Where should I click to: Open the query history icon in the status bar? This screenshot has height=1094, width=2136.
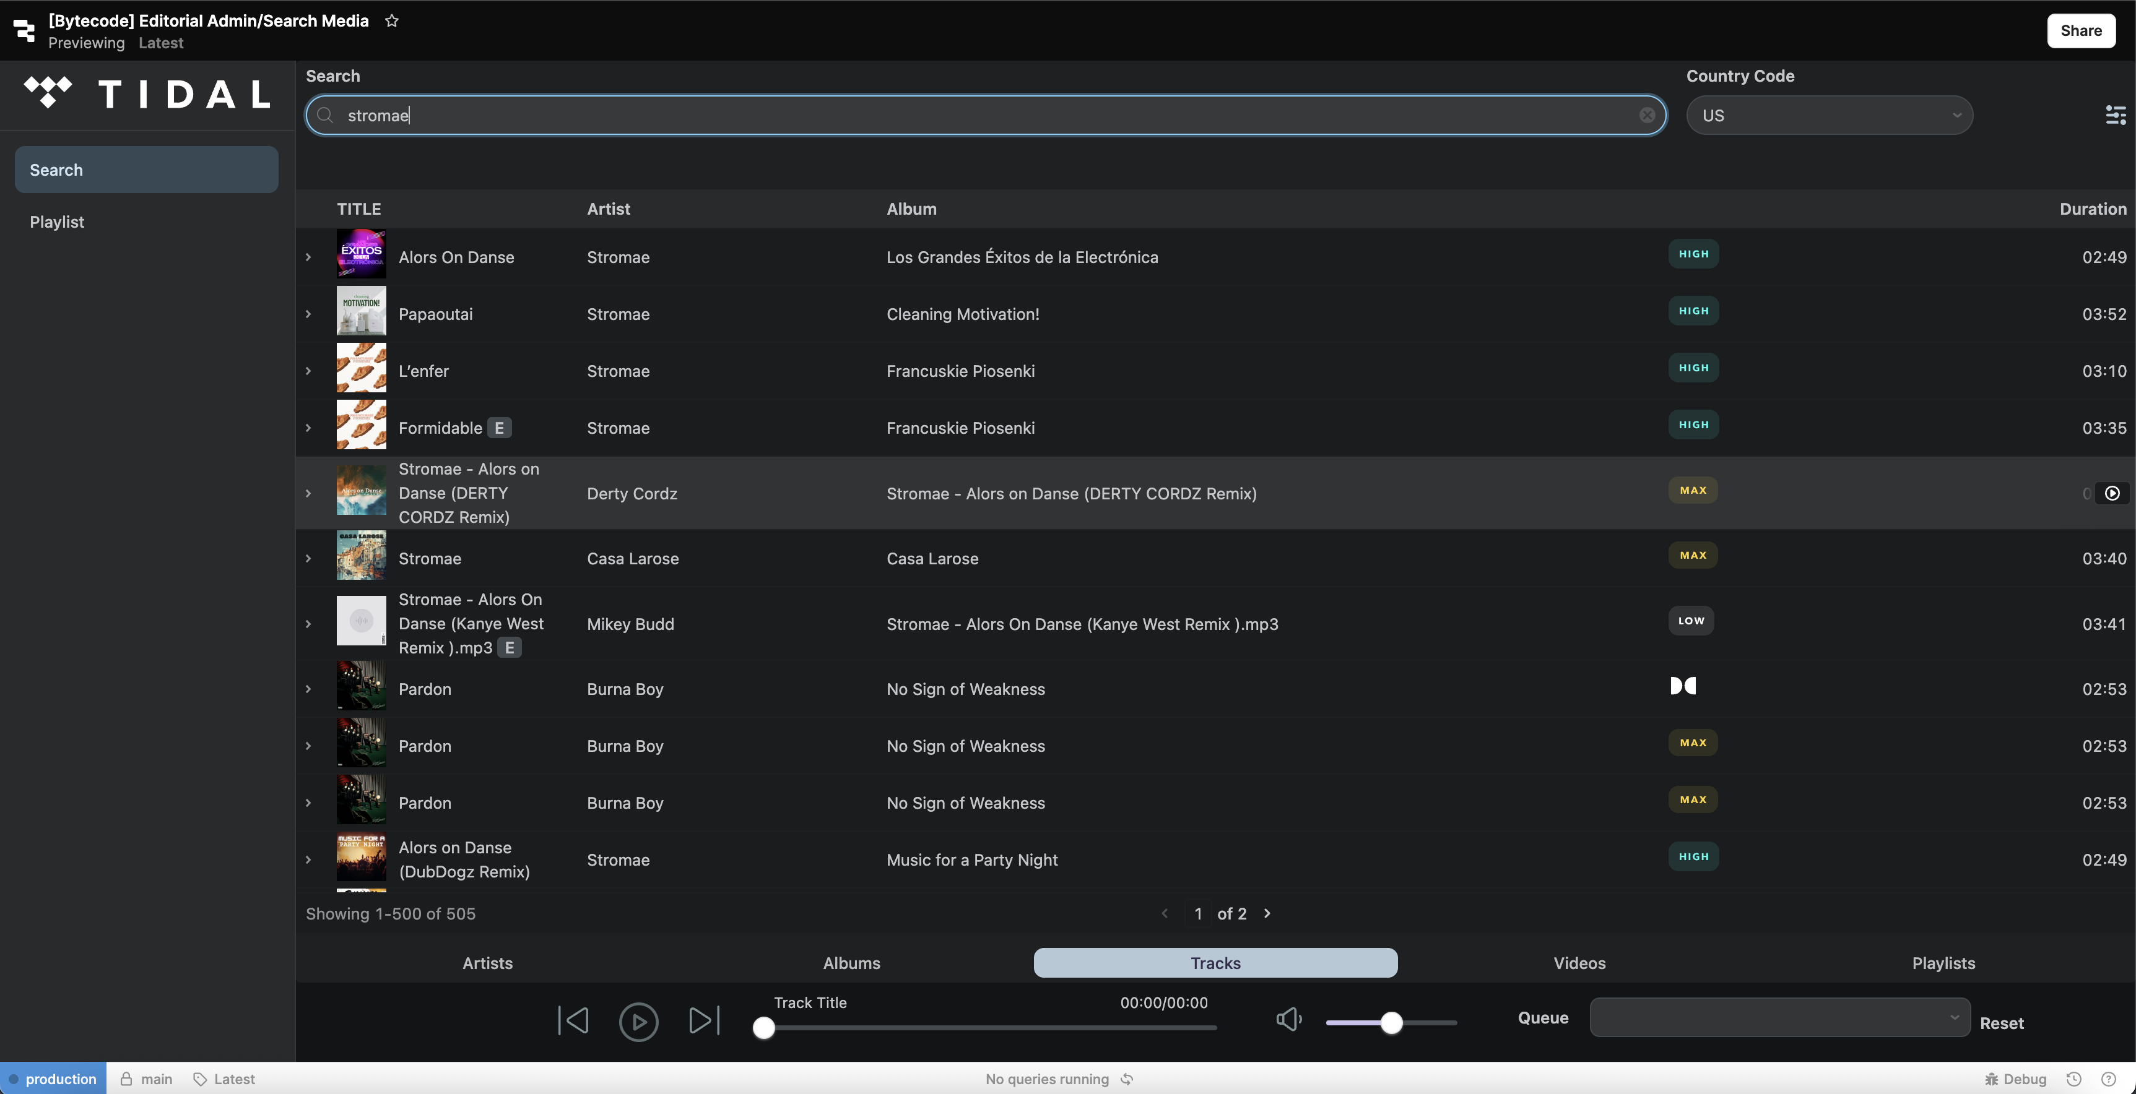2074,1079
